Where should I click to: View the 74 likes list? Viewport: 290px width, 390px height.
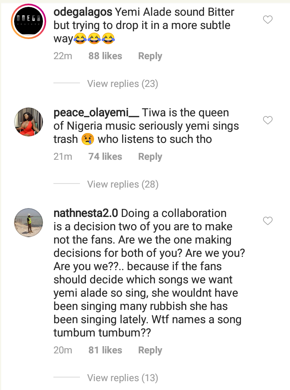click(x=105, y=157)
